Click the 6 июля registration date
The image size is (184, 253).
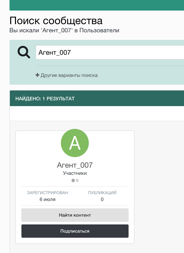pos(48,199)
